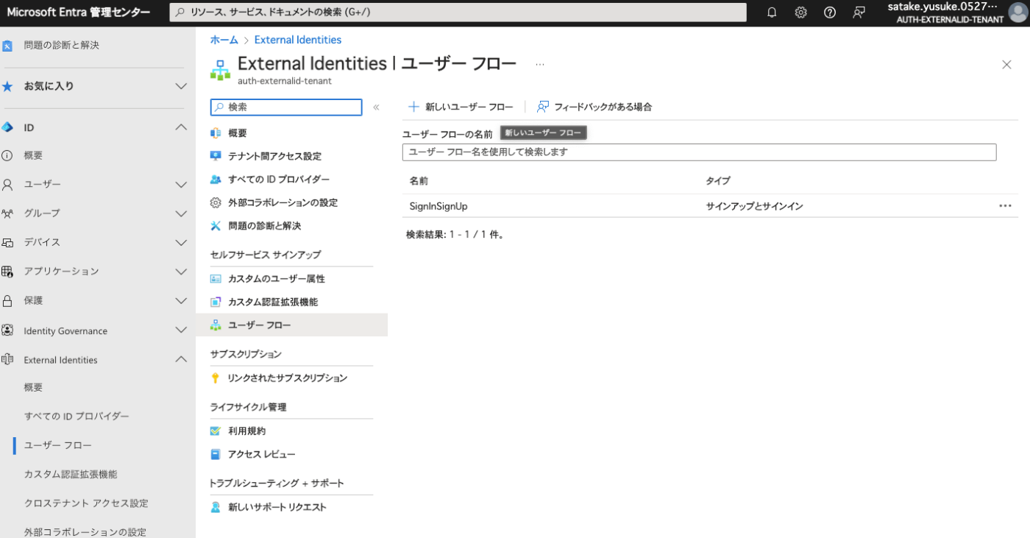Select ユーザー フロー in left navigation
The height and width of the screenshot is (538, 1030).
coord(58,445)
